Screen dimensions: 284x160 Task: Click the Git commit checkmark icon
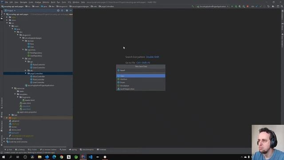tap(260, 6)
